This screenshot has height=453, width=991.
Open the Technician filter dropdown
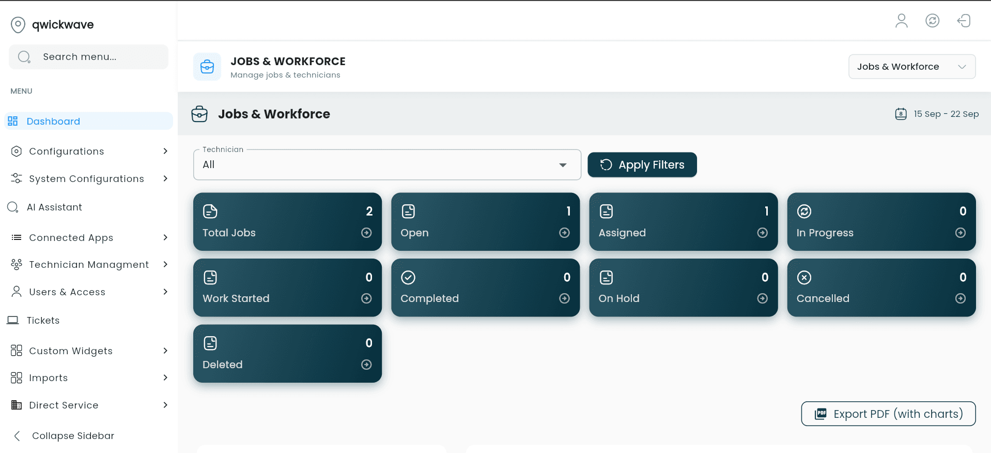coord(387,165)
